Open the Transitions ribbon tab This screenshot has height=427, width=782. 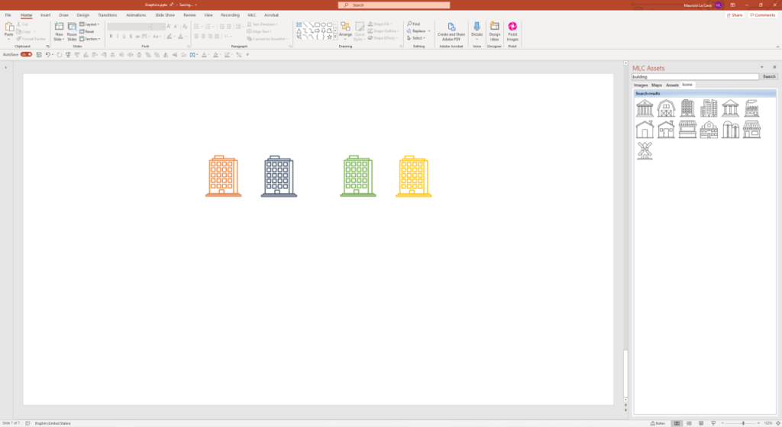[x=107, y=15]
